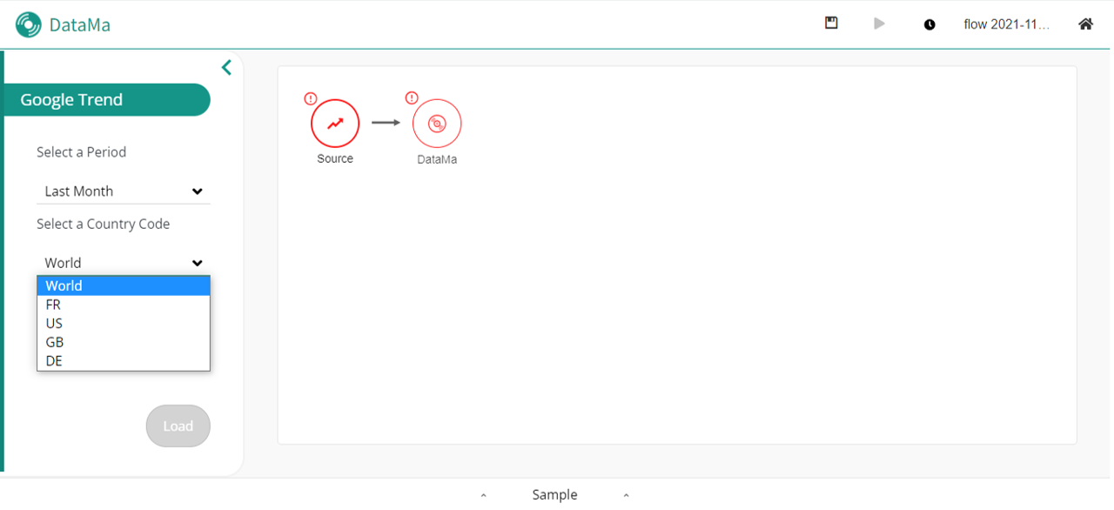Viewport: 1114px width, 510px height.
Task: Click the flow 2021-11 name field
Action: click(1007, 24)
